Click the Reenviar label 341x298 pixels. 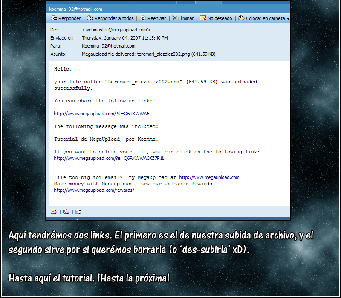pos(156,18)
